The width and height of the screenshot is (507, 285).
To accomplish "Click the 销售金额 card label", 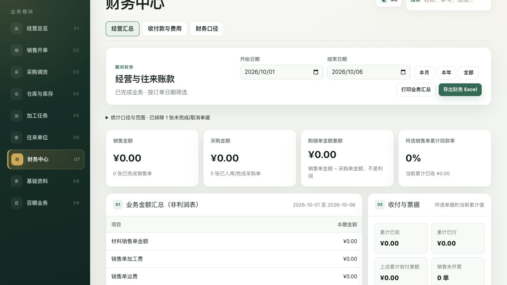I will click(123, 141).
